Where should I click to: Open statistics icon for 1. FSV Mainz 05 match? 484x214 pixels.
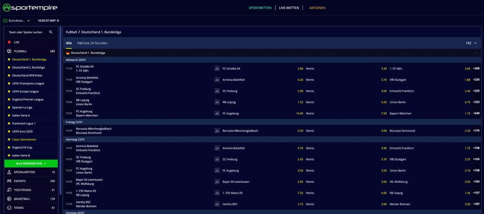217,193
